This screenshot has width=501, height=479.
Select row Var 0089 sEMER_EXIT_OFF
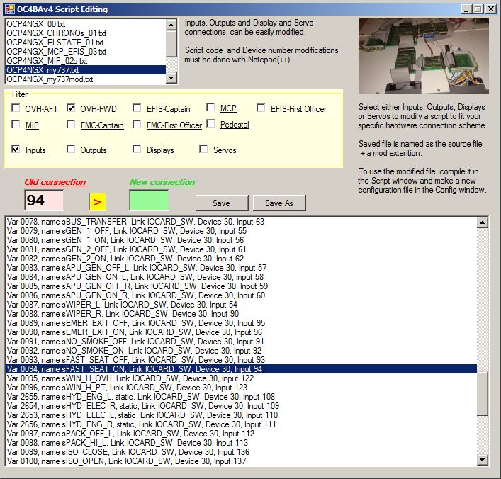click(x=241, y=323)
